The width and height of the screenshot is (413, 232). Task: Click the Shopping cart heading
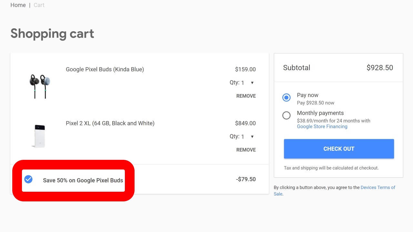[x=52, y=34]
